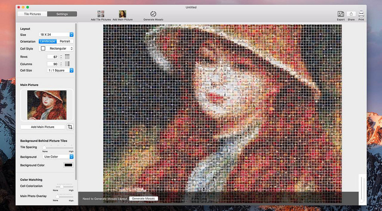Click the crop icon beside Add Main Picture
Image resolution: width=382 pixels, height=211 pixels.
tap(70, 127)
